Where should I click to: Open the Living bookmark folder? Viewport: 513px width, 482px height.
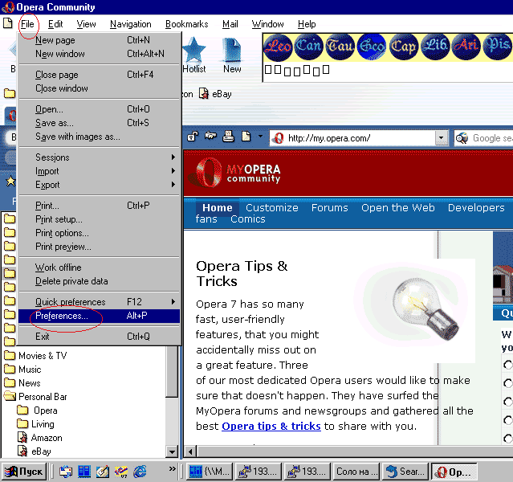click(35, 424)
